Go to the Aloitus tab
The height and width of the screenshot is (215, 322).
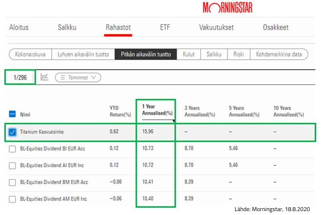pos(19,27)
